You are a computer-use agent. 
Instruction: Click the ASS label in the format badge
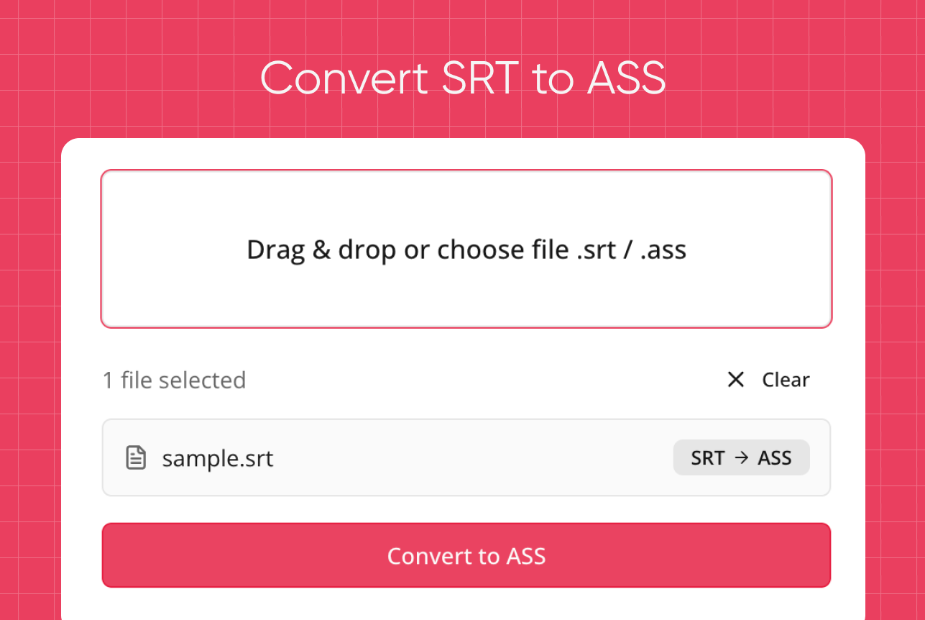pos(774,458)
